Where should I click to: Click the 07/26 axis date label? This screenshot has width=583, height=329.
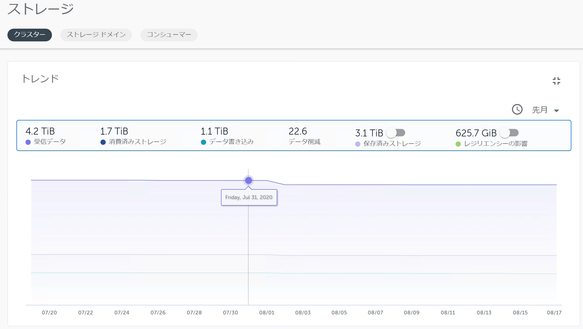(158, 313)
